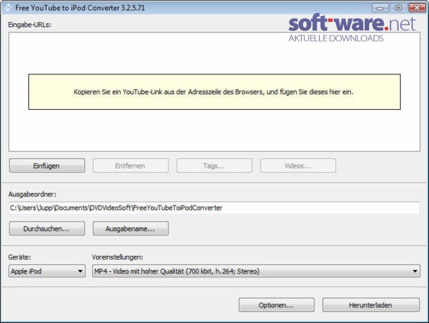The width and height of the screenshot is (429, 323).
Task: Click the 'Ausgabeordner:' label
Action: pyautogui.click(x=32, y=194)
